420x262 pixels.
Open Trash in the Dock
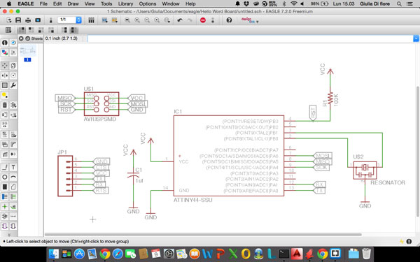tap(366, 254)
